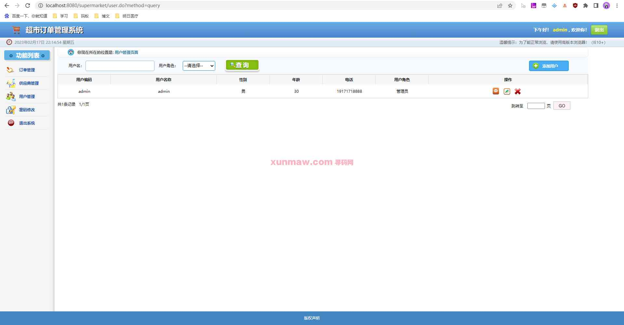Viewport: 624px width, 325px height.
Task: Toggle the browser side panel icon
Action: click(596, 6)
